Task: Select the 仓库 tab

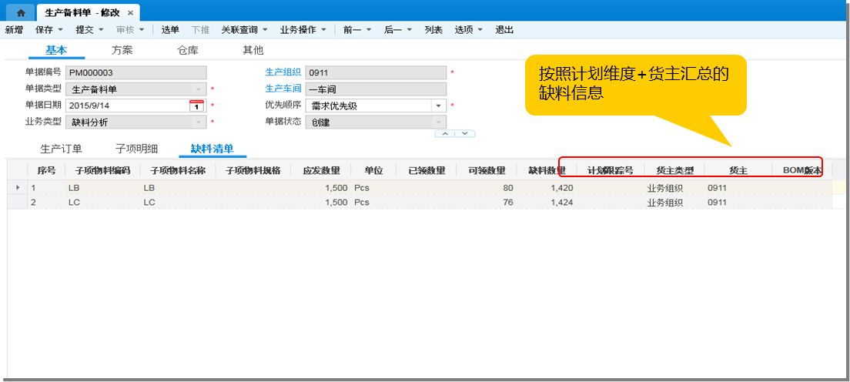Action: (x=187, y=50)
